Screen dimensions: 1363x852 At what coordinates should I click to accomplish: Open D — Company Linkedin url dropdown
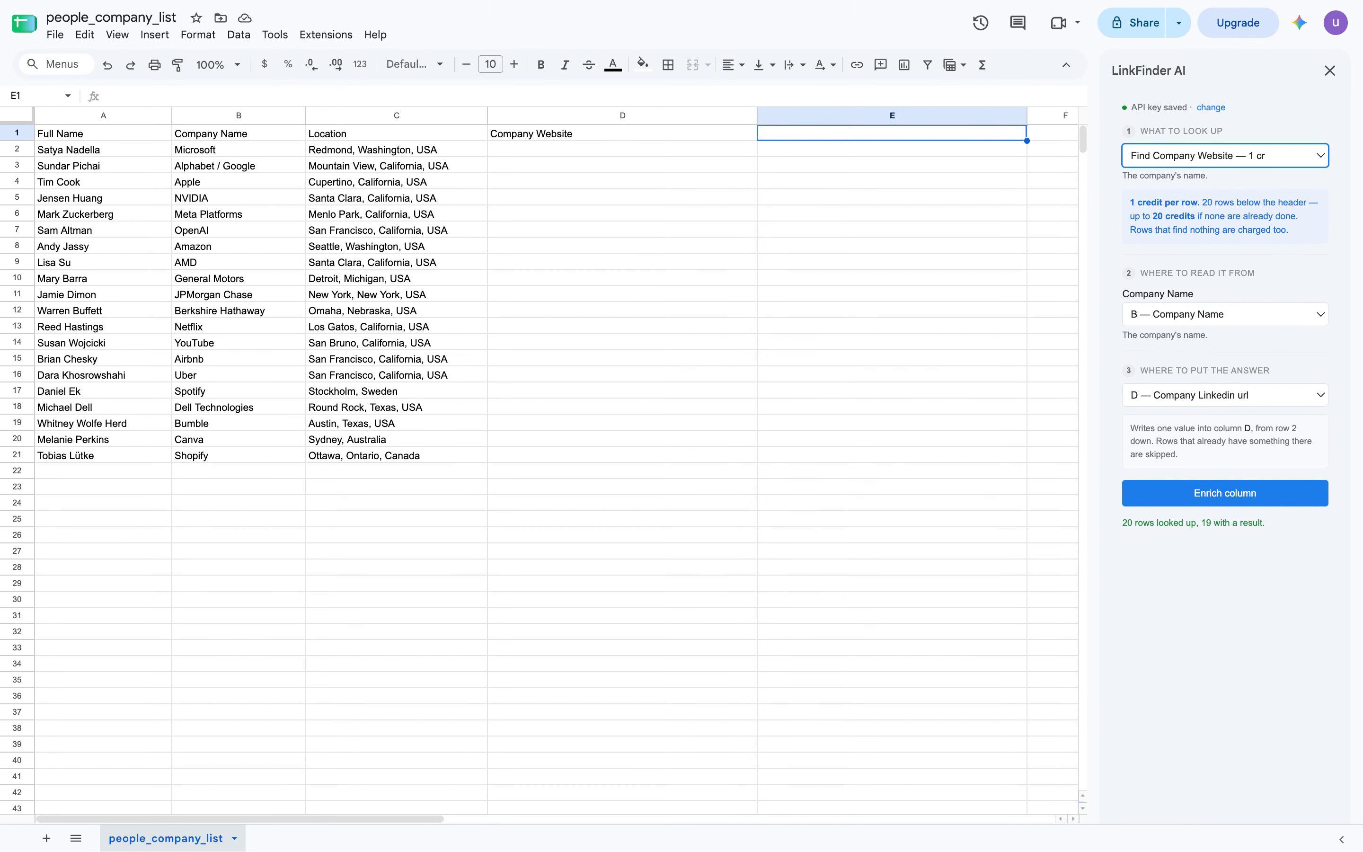tap(1225, 395)
